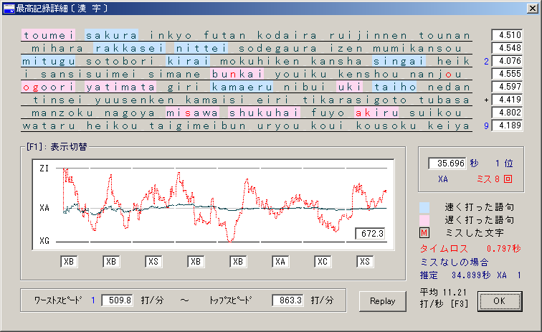This screenshot has width=542, height=332.
Task: Click the XG axis label on graph
Action: 44,241
